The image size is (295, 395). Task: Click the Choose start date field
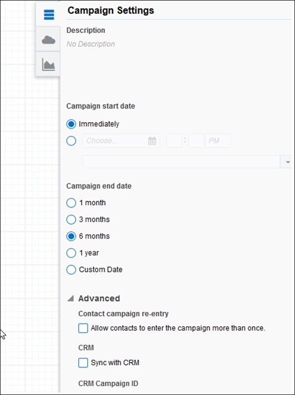(x=116, y=141)
